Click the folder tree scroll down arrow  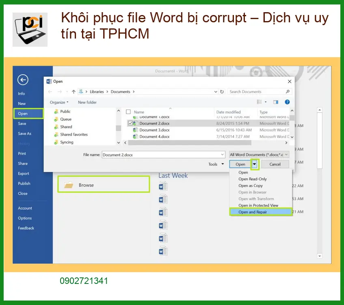click(x=119, y=143)
